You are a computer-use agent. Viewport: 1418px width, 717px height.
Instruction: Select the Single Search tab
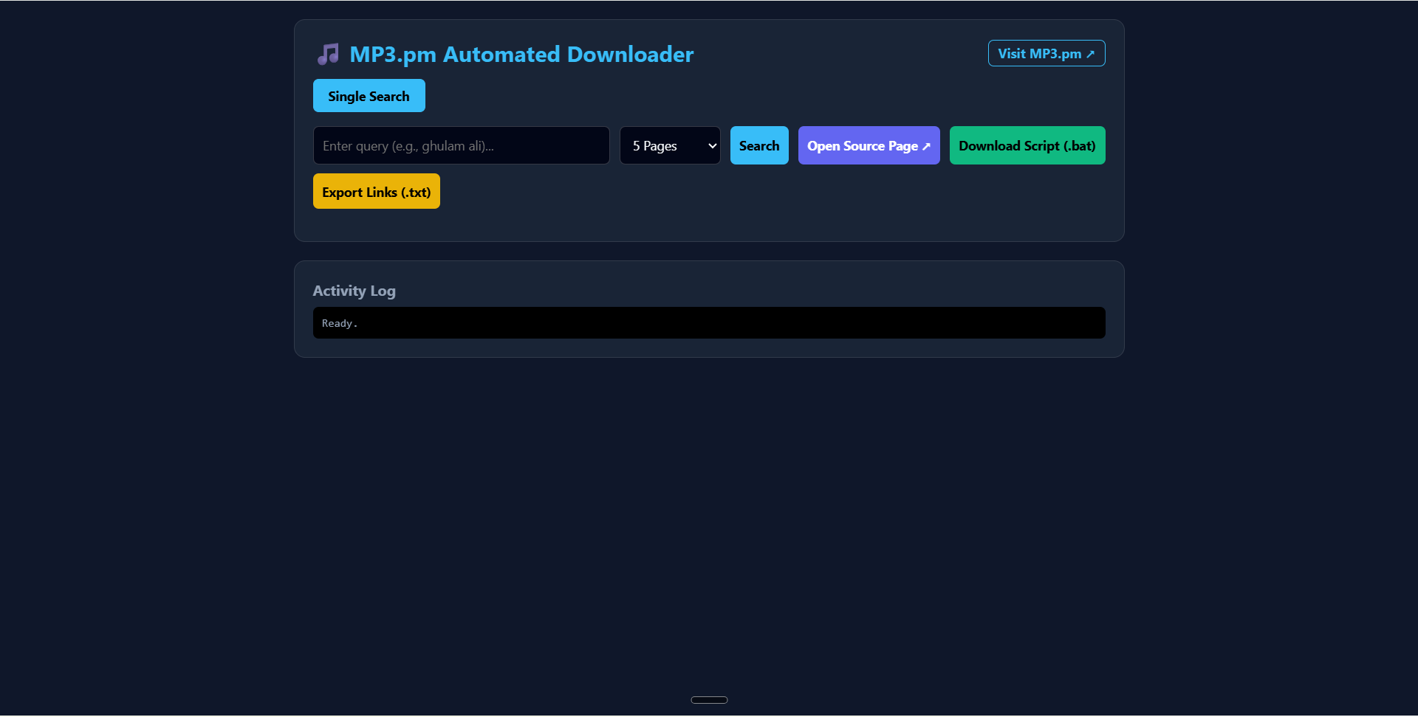tap(369, 96)
